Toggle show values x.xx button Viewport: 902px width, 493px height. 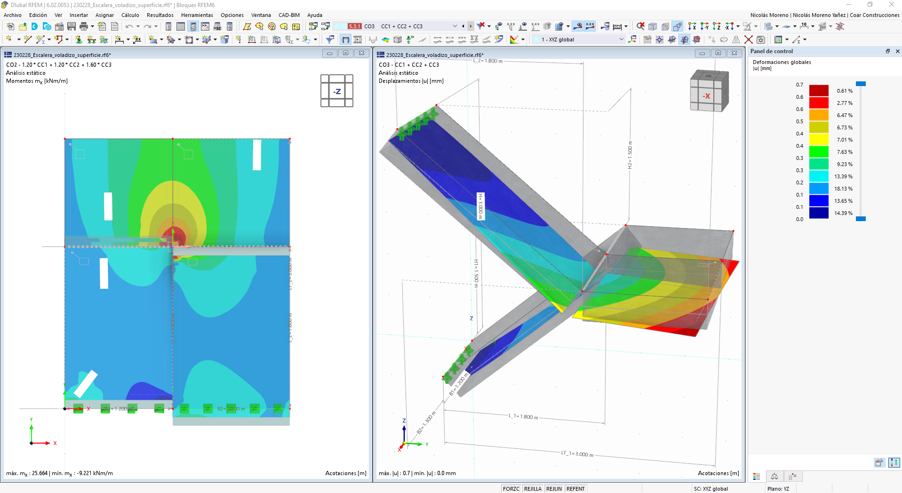[x=590, y=26]
